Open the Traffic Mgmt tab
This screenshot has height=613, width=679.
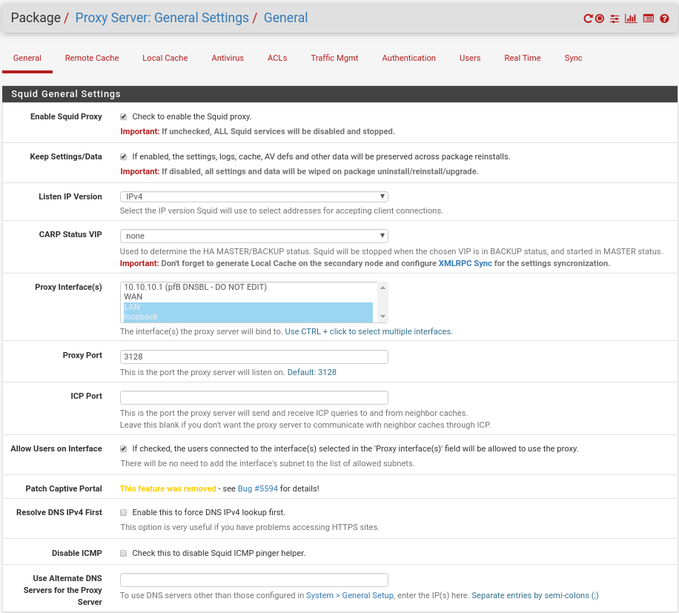click(334, 58)
